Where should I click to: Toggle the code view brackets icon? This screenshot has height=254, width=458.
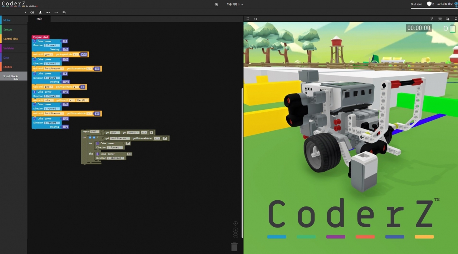coord(255,19)
